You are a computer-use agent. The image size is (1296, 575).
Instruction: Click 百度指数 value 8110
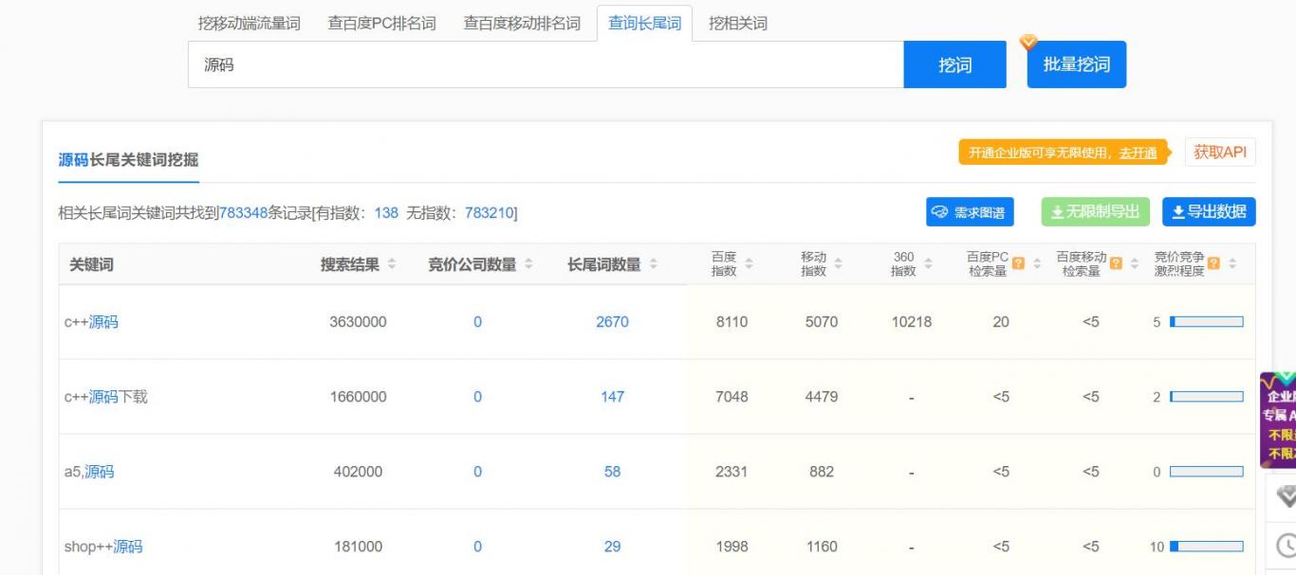pyautogui.click(x=731, y=322)
